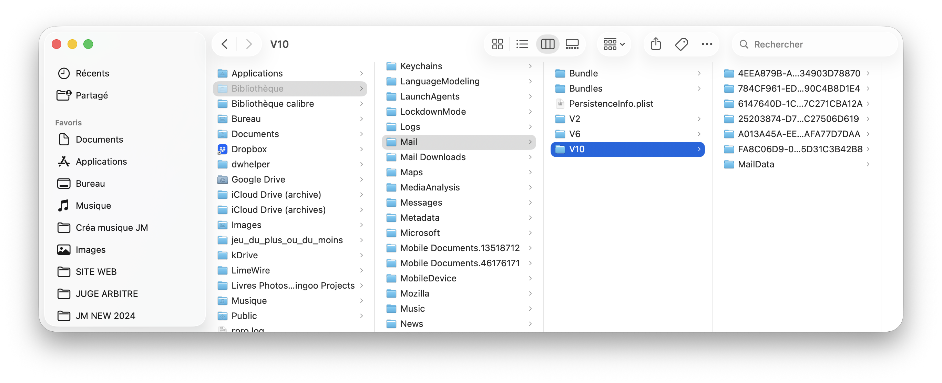The image size is (942, 383).
Task: Expand the MailData folder
Action: pos(756,164)
